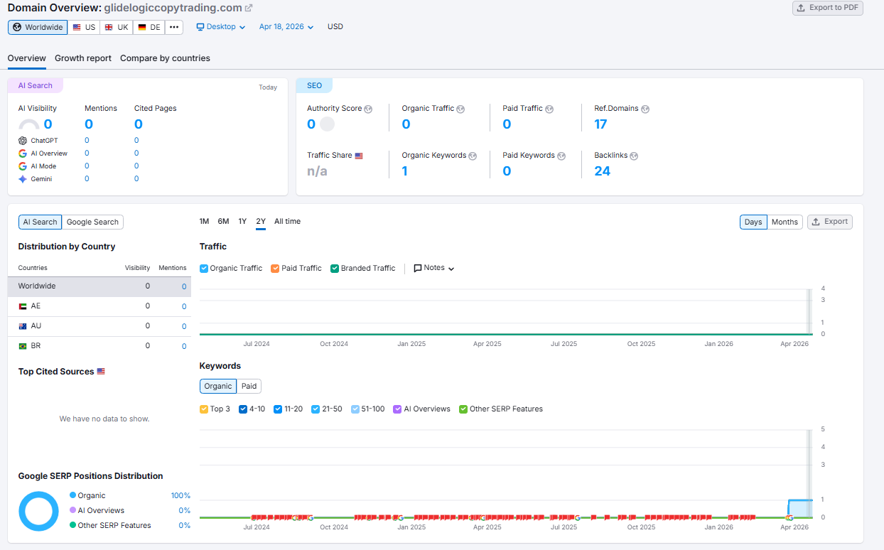
Task: Select the All time range
Action: [x=287, y=222]
